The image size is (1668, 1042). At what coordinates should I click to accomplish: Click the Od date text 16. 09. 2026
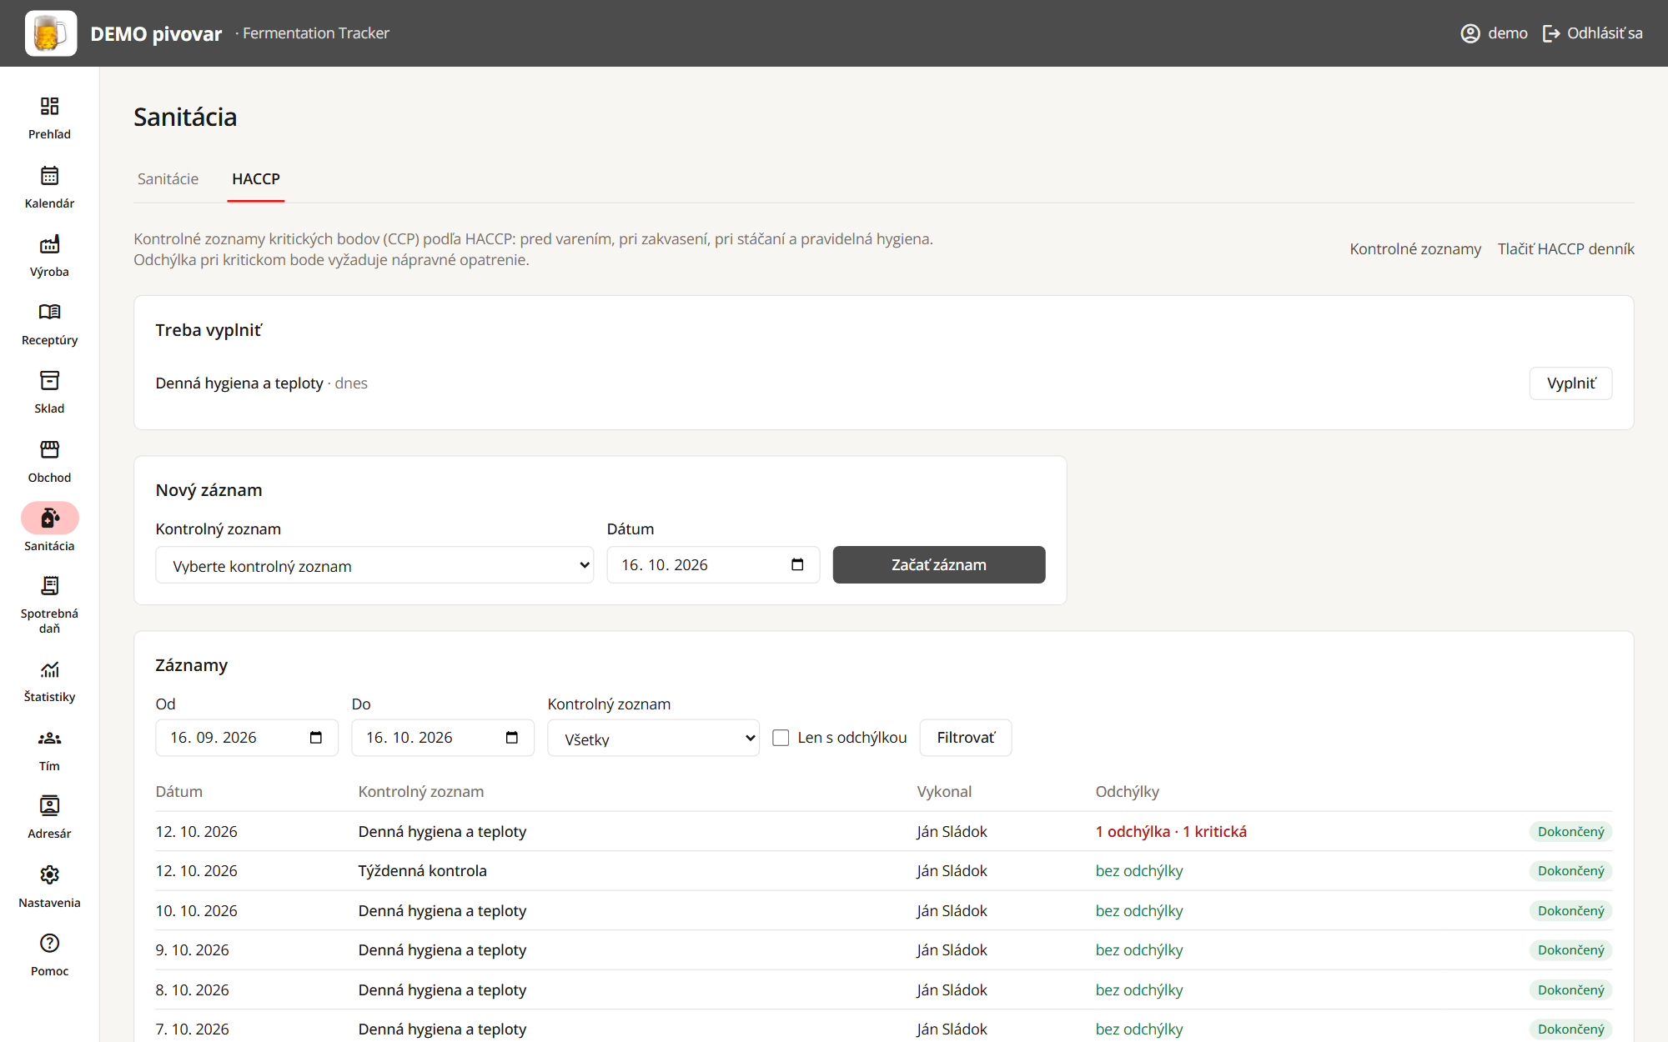coord(214,738)
